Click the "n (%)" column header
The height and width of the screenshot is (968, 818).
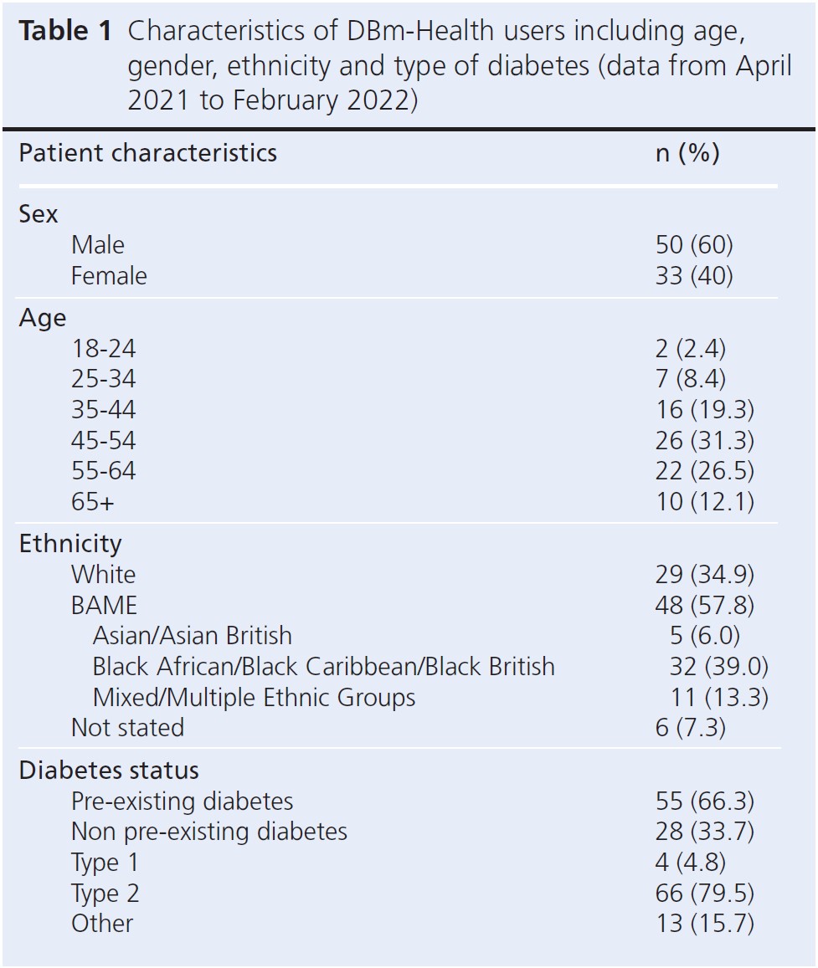pyautogui.click(x=687, y=153)
